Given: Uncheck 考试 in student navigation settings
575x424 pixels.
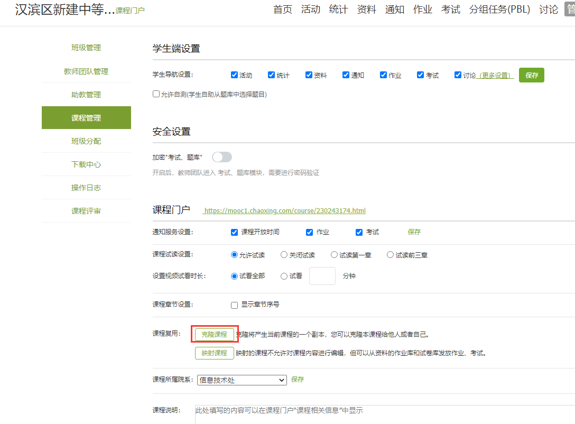Looking at the screenshot, I should pyautogui.click(x=420, y=75).
